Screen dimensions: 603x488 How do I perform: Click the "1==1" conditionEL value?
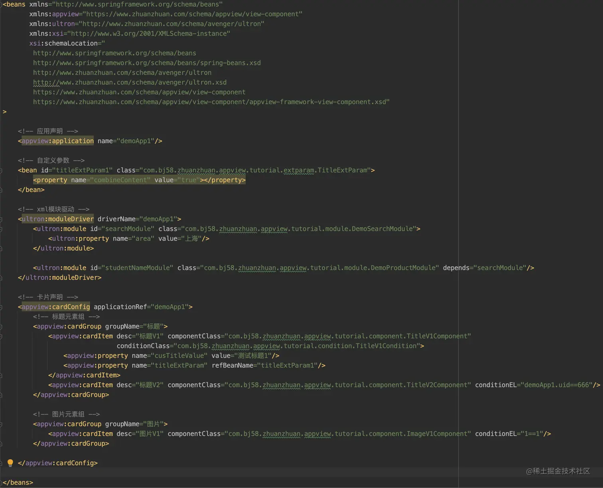pos(532,434)
